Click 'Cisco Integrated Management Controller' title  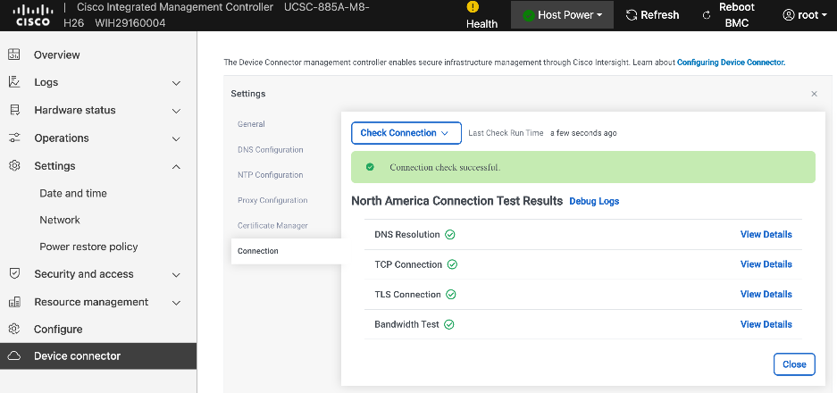click(x=175, y=7)
